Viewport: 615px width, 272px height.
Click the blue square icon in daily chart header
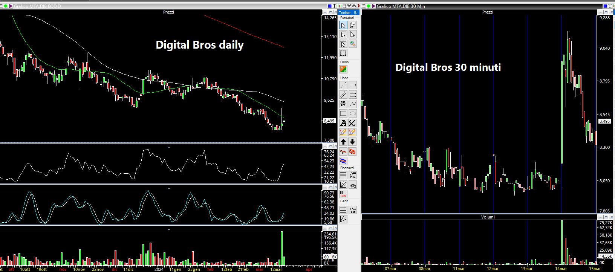(330, 6)
